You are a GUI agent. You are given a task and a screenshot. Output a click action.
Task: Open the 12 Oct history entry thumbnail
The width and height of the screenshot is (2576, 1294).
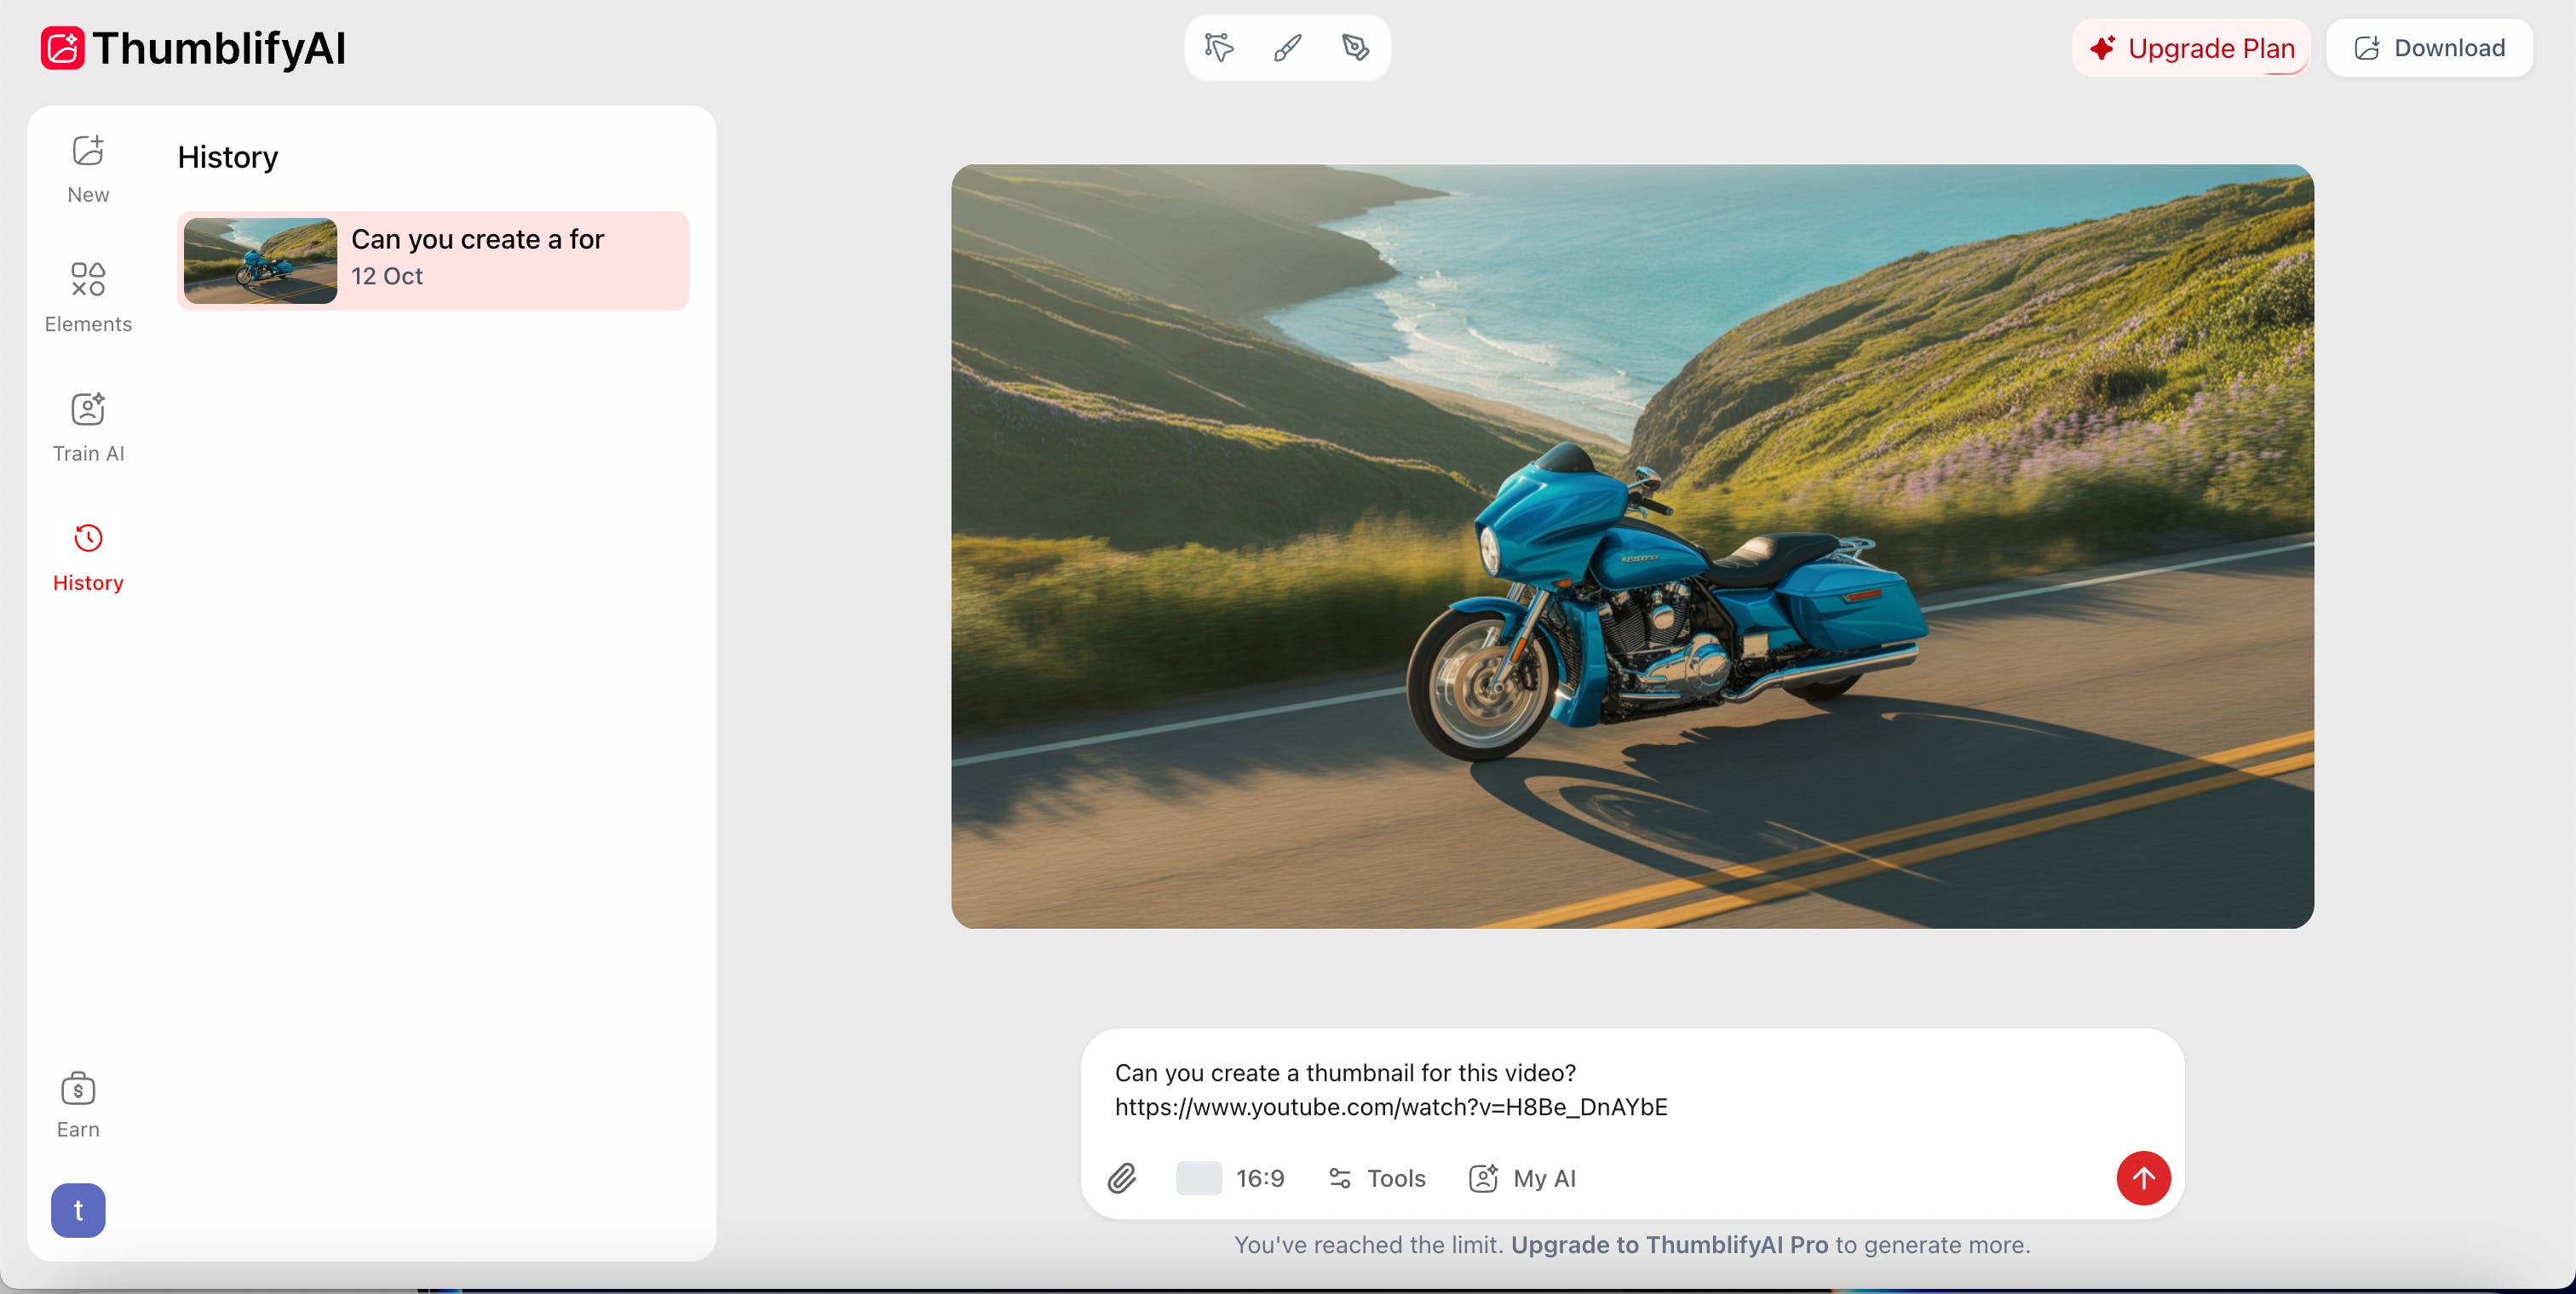[260, 261]
